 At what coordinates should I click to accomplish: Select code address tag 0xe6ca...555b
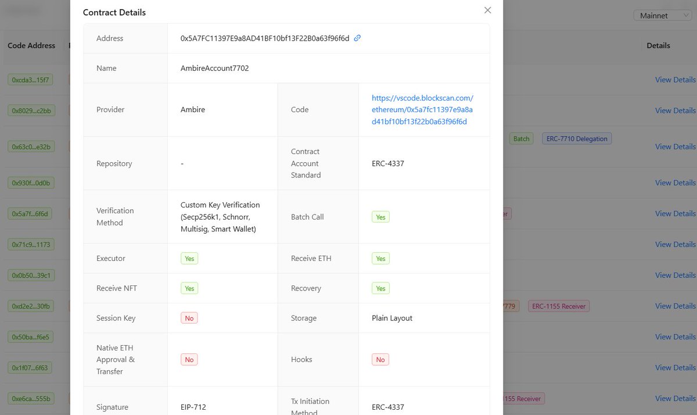point(31,399)
